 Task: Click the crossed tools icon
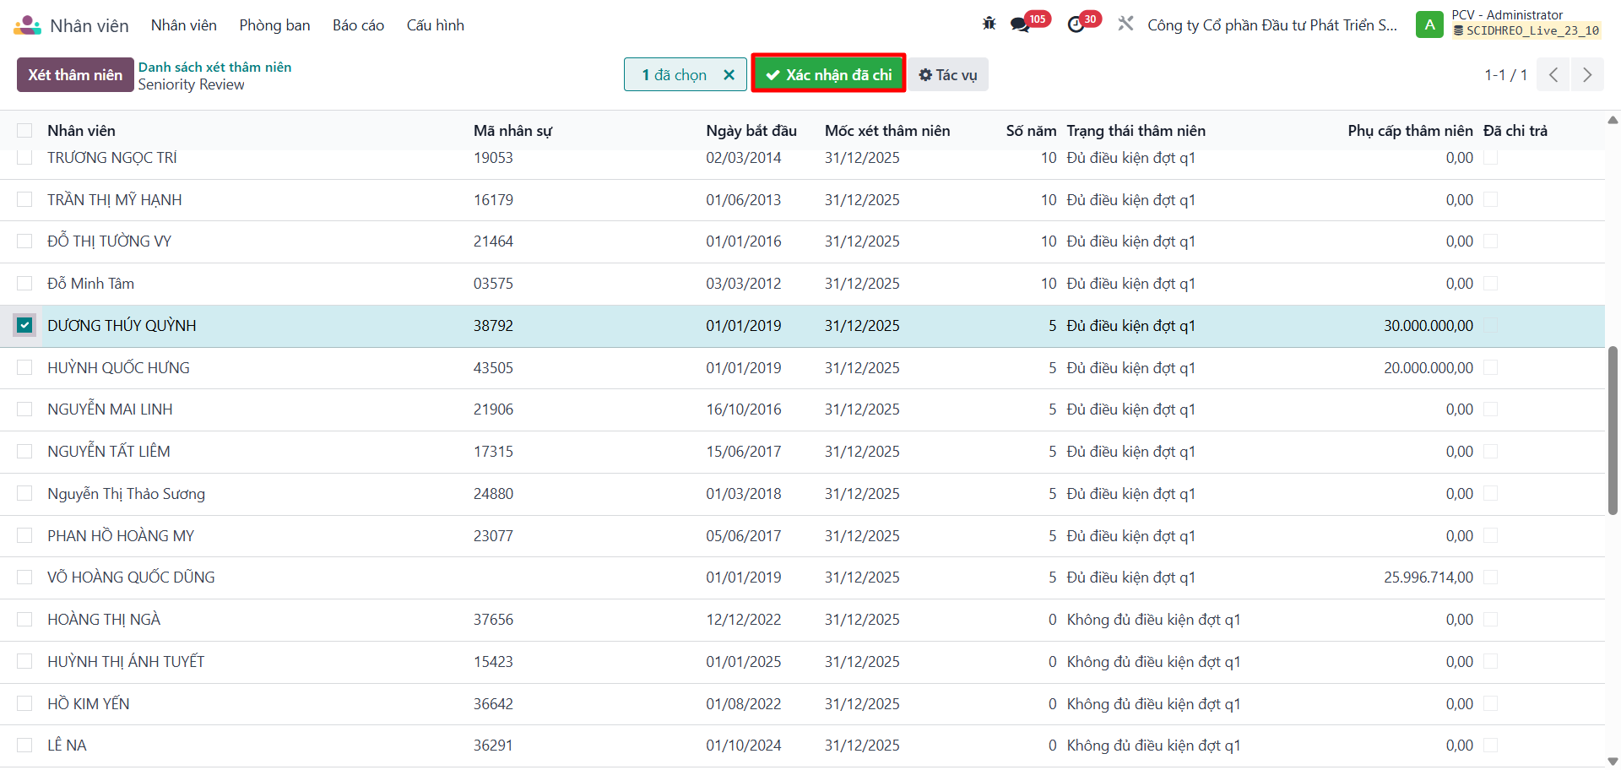[x=1125, y=24]
